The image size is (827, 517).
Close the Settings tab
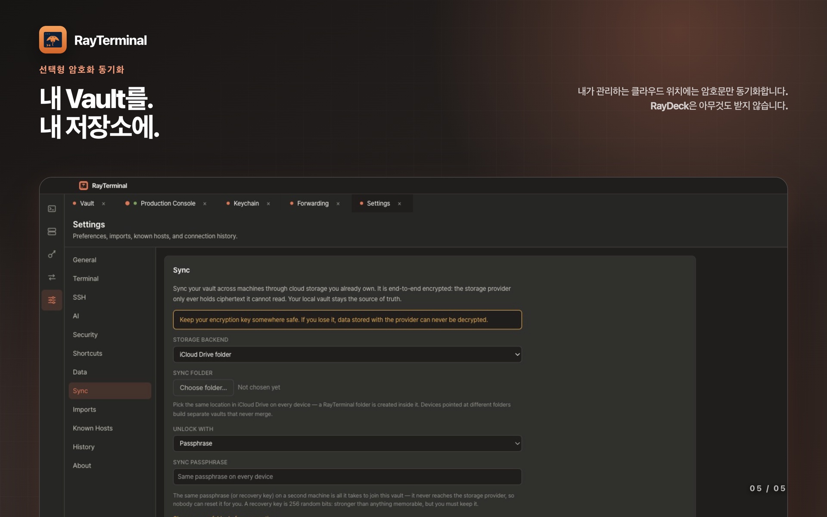[x=399, y=204]
